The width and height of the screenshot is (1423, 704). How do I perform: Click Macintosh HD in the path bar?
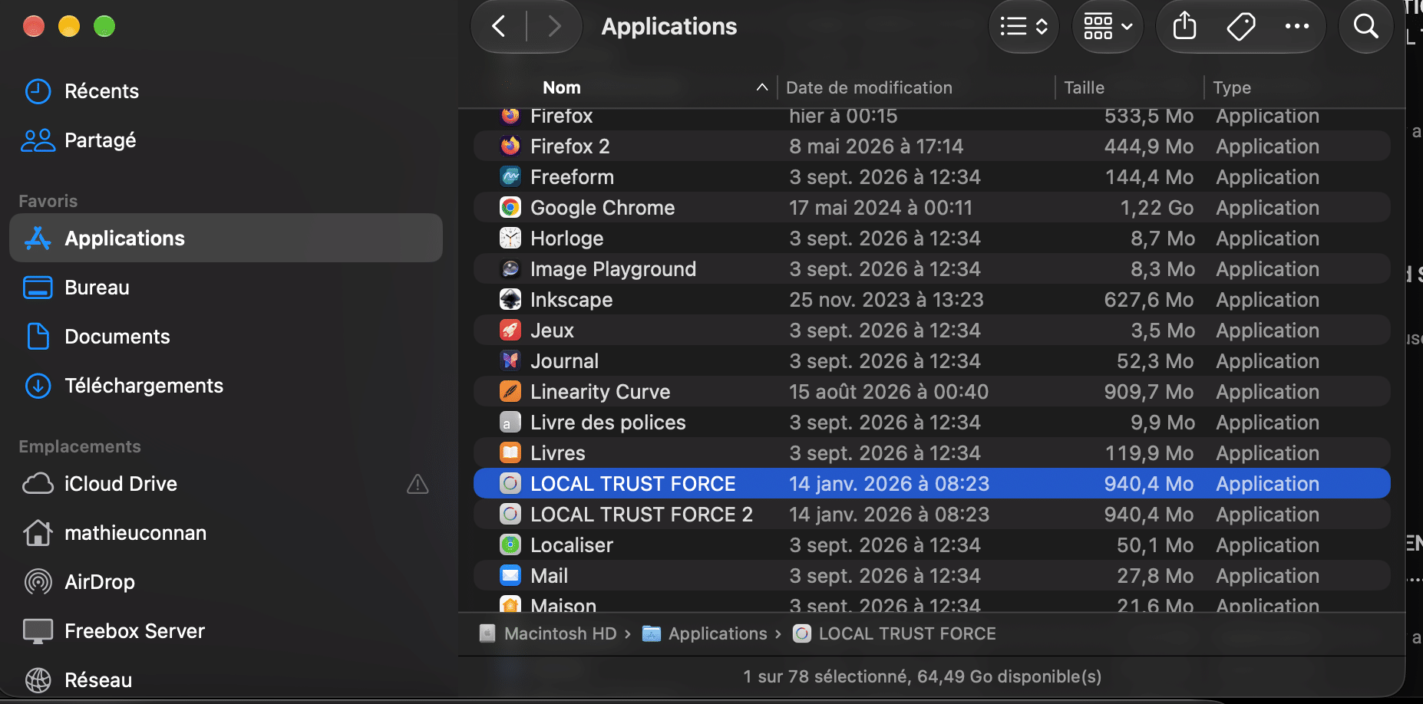click(548, 633)
